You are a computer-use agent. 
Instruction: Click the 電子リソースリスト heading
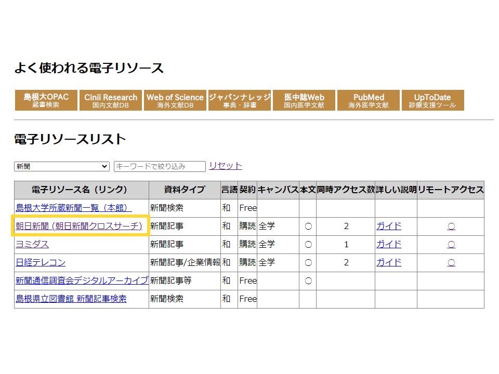point(70,139)
